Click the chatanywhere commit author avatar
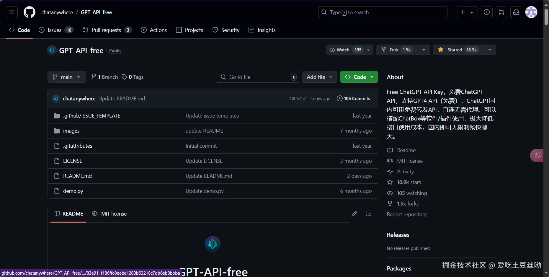Viewport: 549px width, 277px height. [56, 99]
